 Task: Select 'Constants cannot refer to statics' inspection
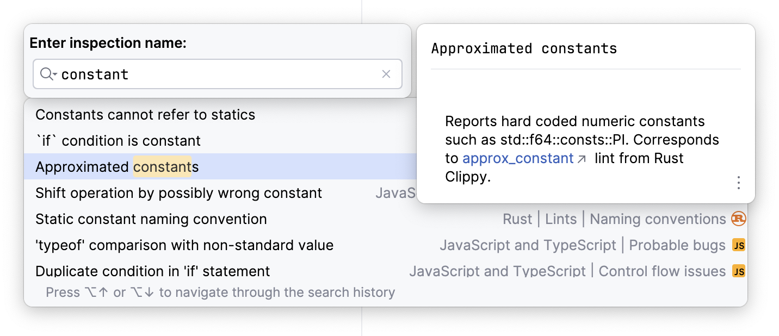(x=145, y=115)
